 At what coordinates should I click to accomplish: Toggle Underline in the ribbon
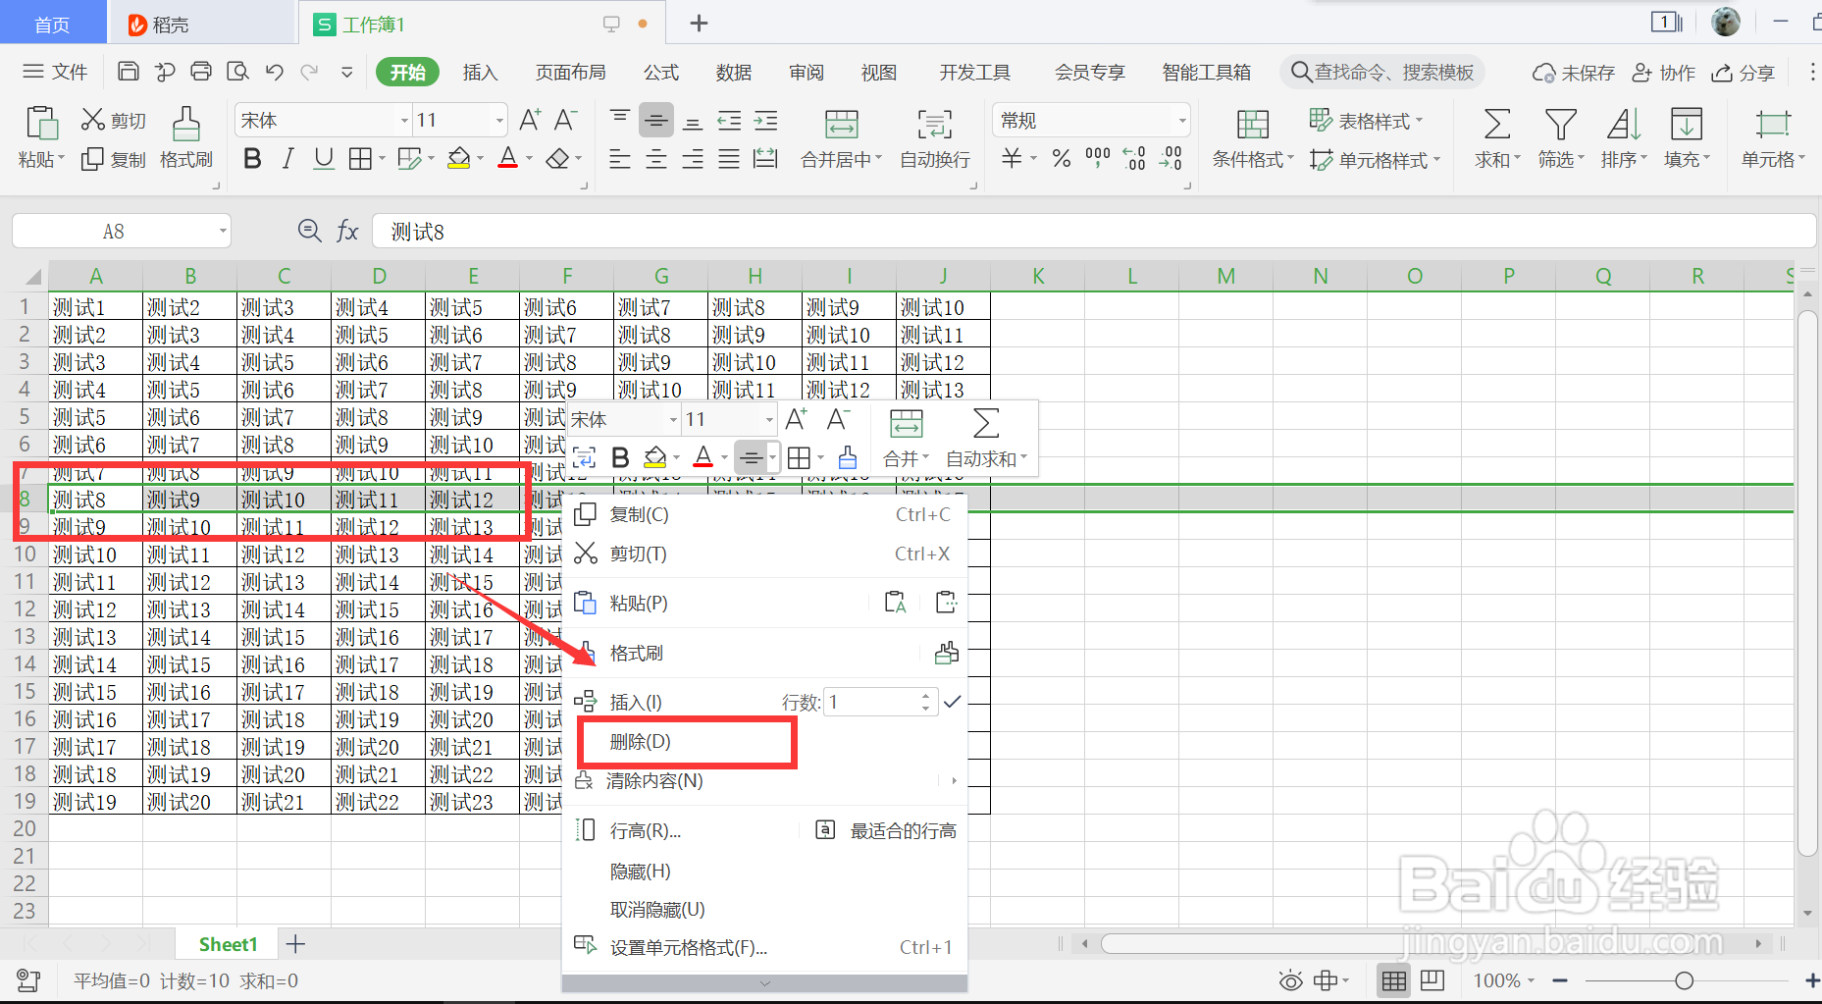pyautogui.click(x=324, y=158)
